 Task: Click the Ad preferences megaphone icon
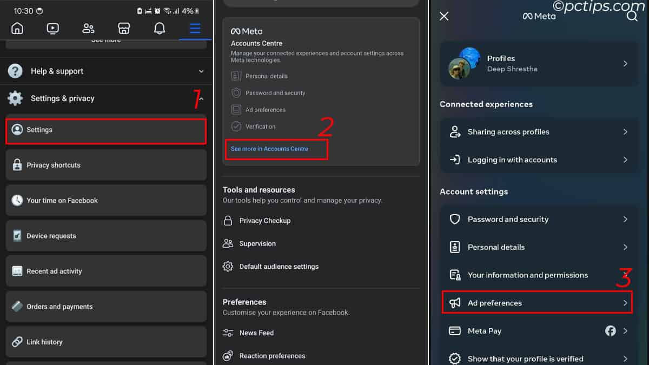pos(455,303)
